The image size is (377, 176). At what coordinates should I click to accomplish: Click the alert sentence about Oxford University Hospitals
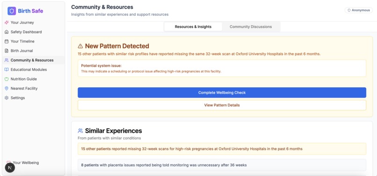pos(199,54)
